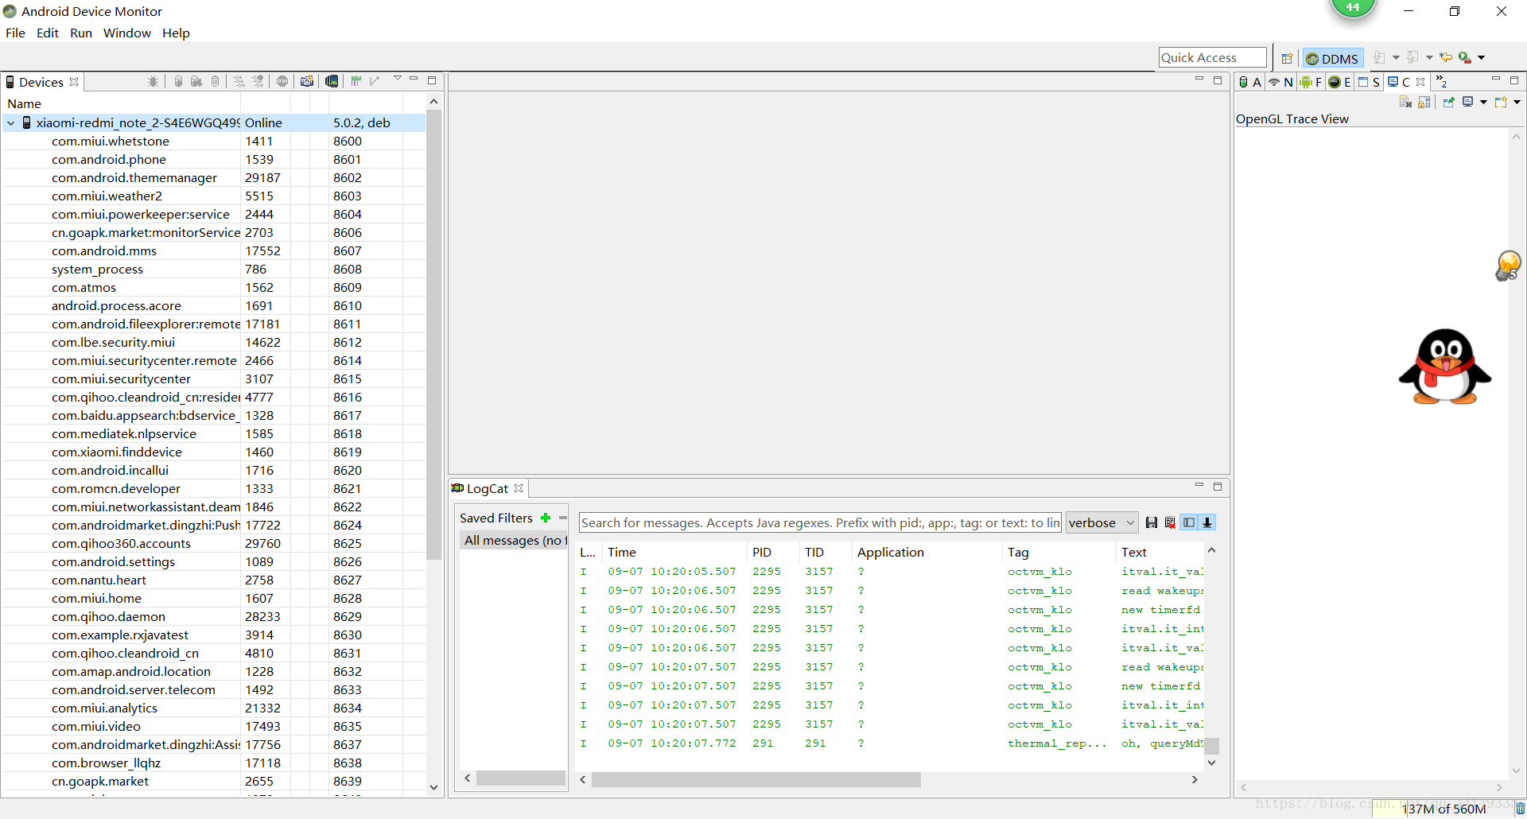
Task: Click into the Quick Access field
Action: click(1212, 57)
